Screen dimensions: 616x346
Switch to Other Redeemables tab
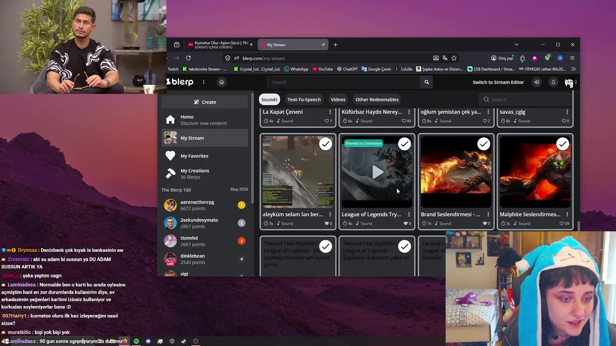click(377, 99)
